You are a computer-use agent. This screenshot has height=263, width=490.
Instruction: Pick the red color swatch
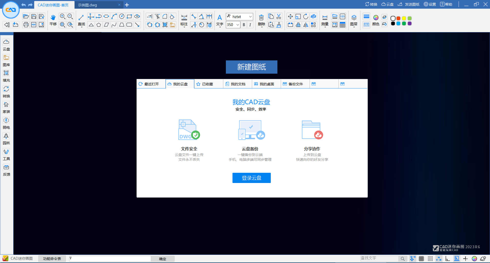398,18
